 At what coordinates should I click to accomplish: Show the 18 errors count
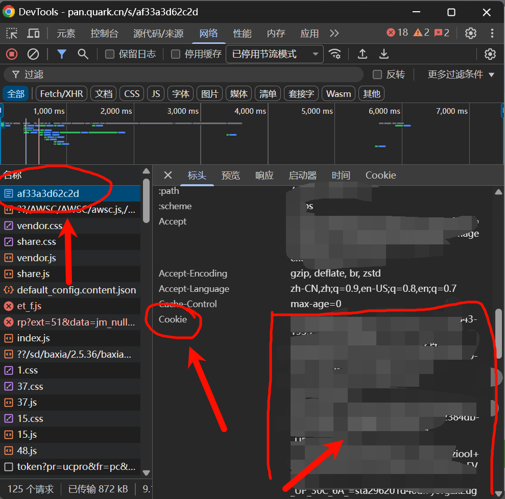pos(397,33)
